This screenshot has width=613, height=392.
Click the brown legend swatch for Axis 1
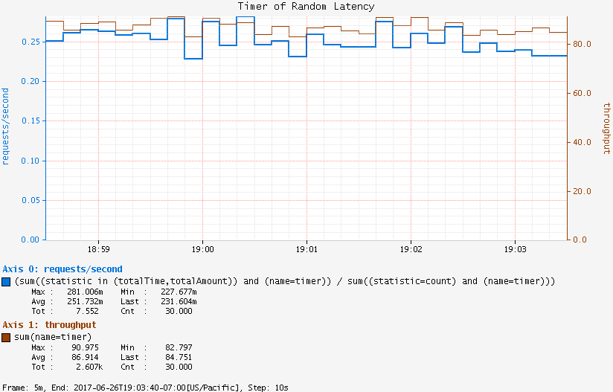(x=7, y=337)
